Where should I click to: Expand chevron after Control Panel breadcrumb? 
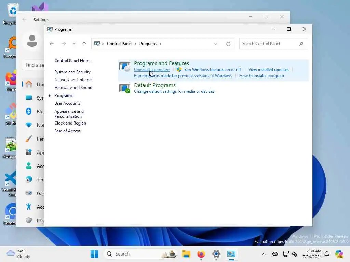click(135, 44)
